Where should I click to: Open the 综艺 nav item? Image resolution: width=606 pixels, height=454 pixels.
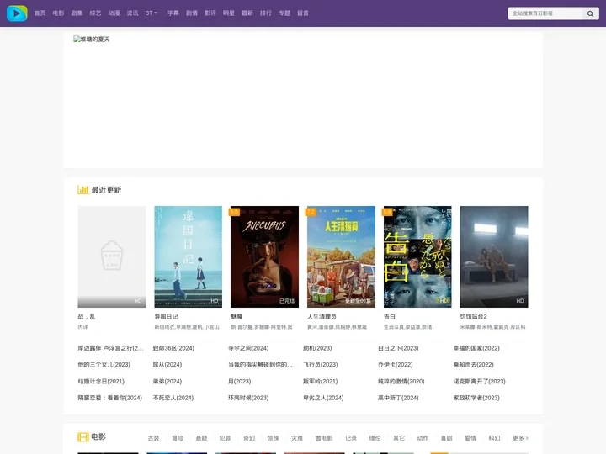coord(95,13)
